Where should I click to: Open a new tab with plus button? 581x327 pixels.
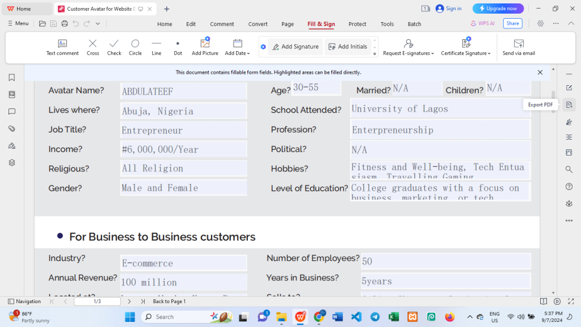tap(167, 9)
